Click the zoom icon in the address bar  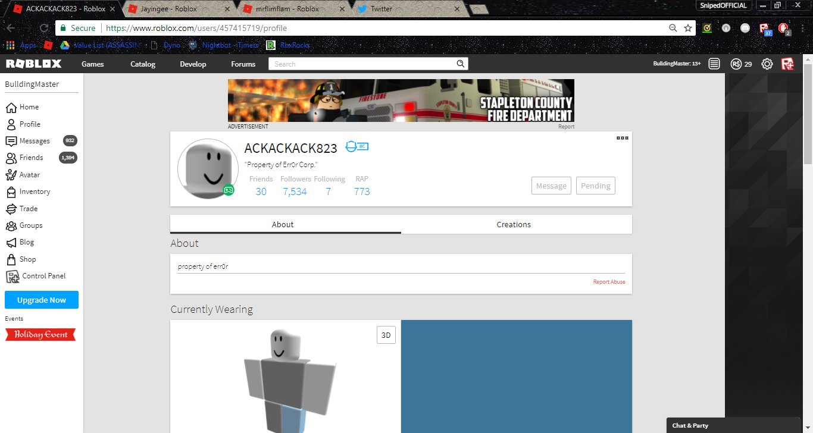(x=673, y=28)
